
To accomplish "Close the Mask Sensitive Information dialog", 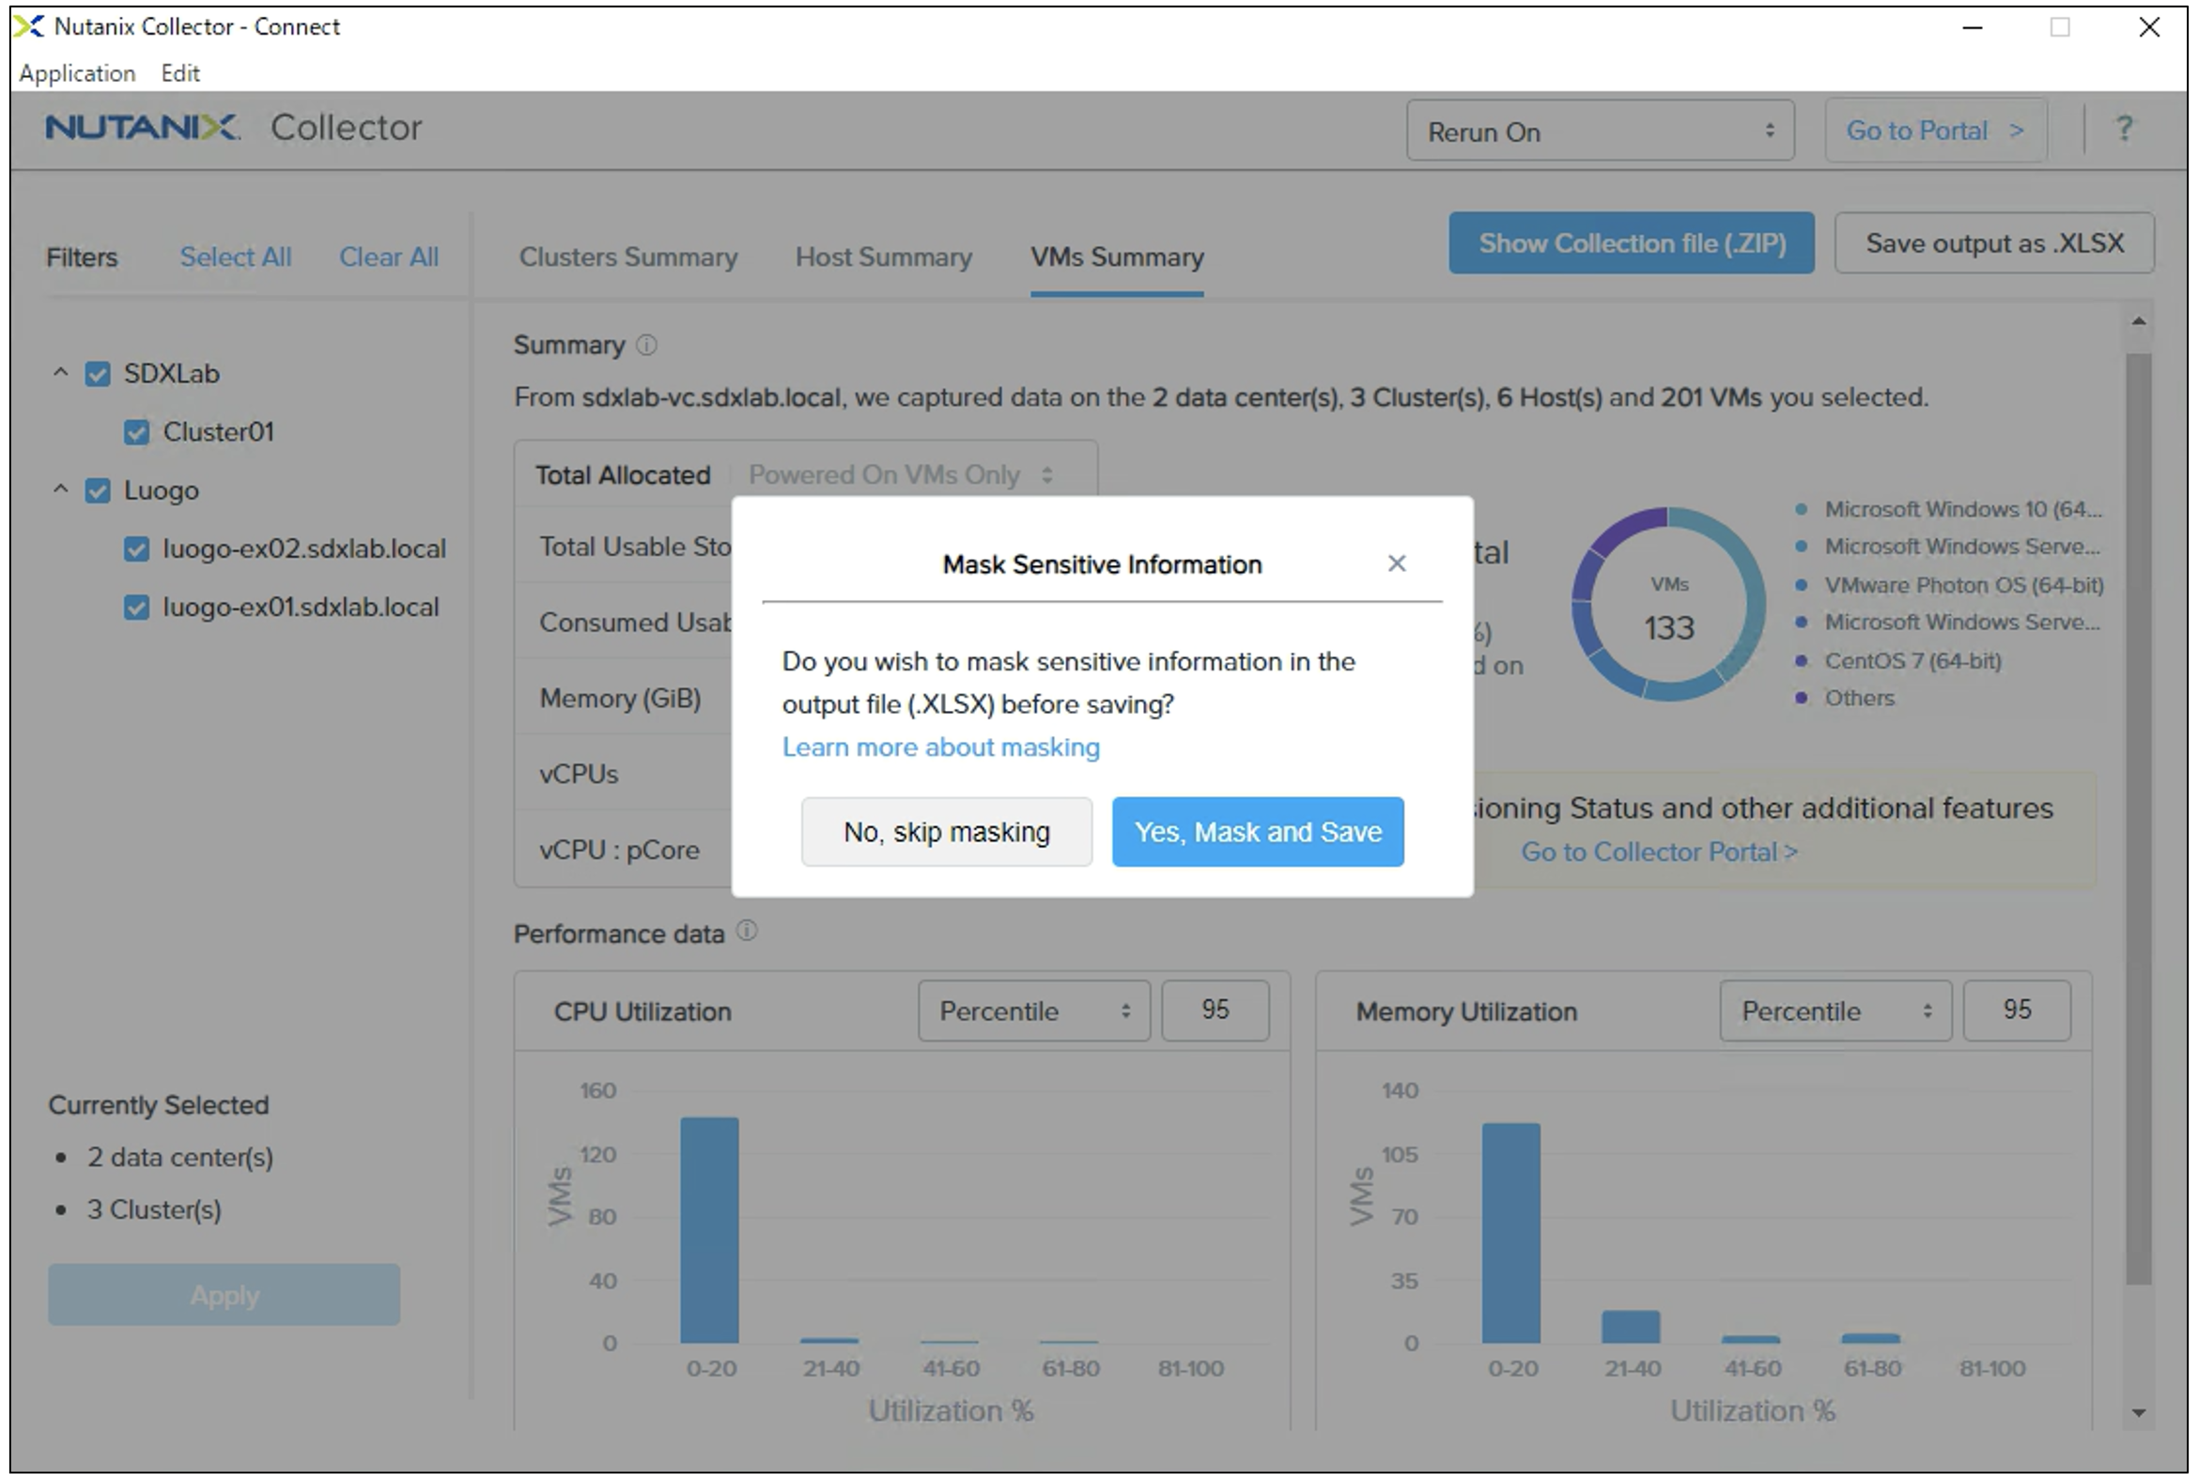I will (x=1397, y=563).
